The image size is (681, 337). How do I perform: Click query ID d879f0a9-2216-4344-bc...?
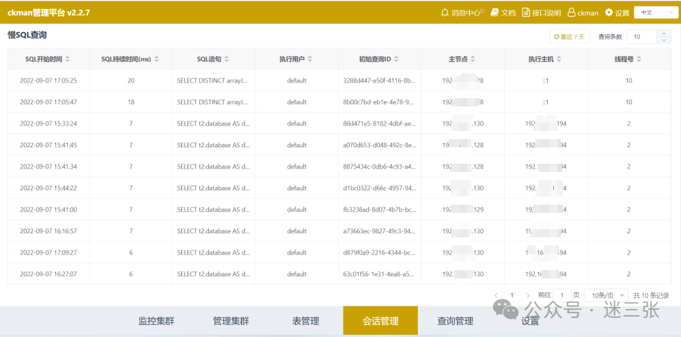click(380, 252)
